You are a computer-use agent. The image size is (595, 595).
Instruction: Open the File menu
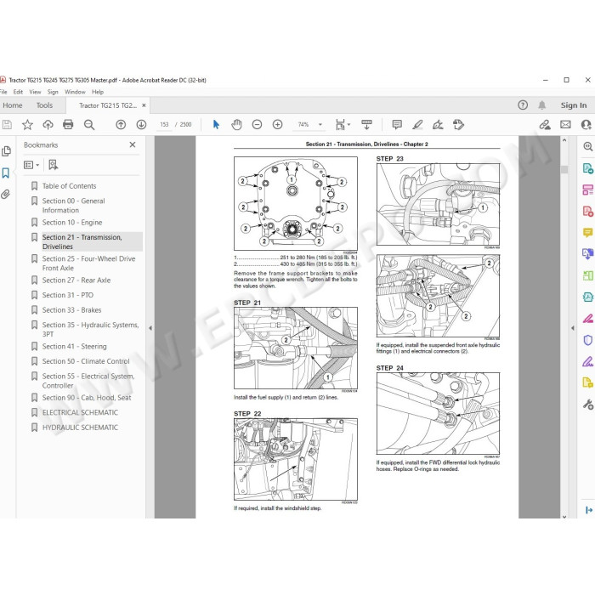coord(3,92)
